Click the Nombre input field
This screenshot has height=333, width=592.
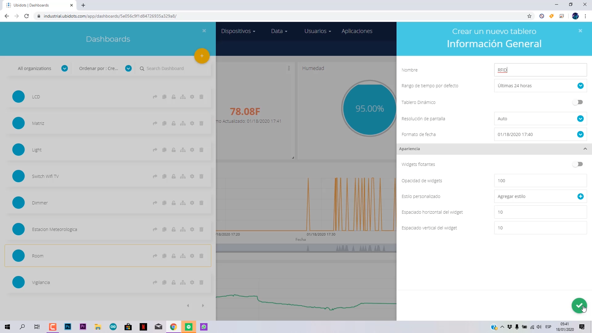tap(540, 70)
